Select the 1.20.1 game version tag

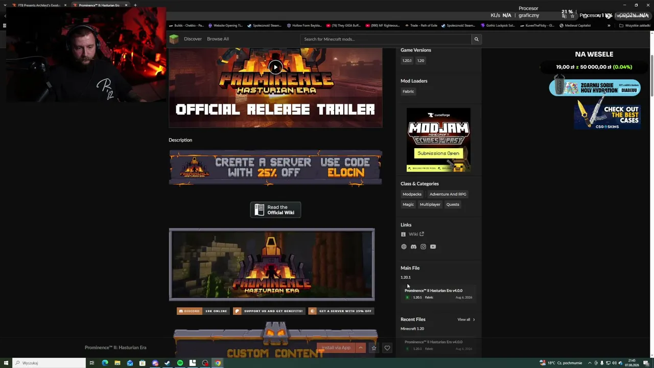tap(407, 61)
